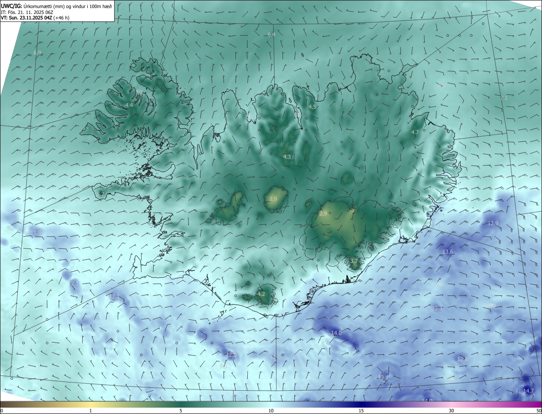This screenshot has height=414, width=542.
Task: Click the '14.7' value label over the sea
Action: [528, 391]
